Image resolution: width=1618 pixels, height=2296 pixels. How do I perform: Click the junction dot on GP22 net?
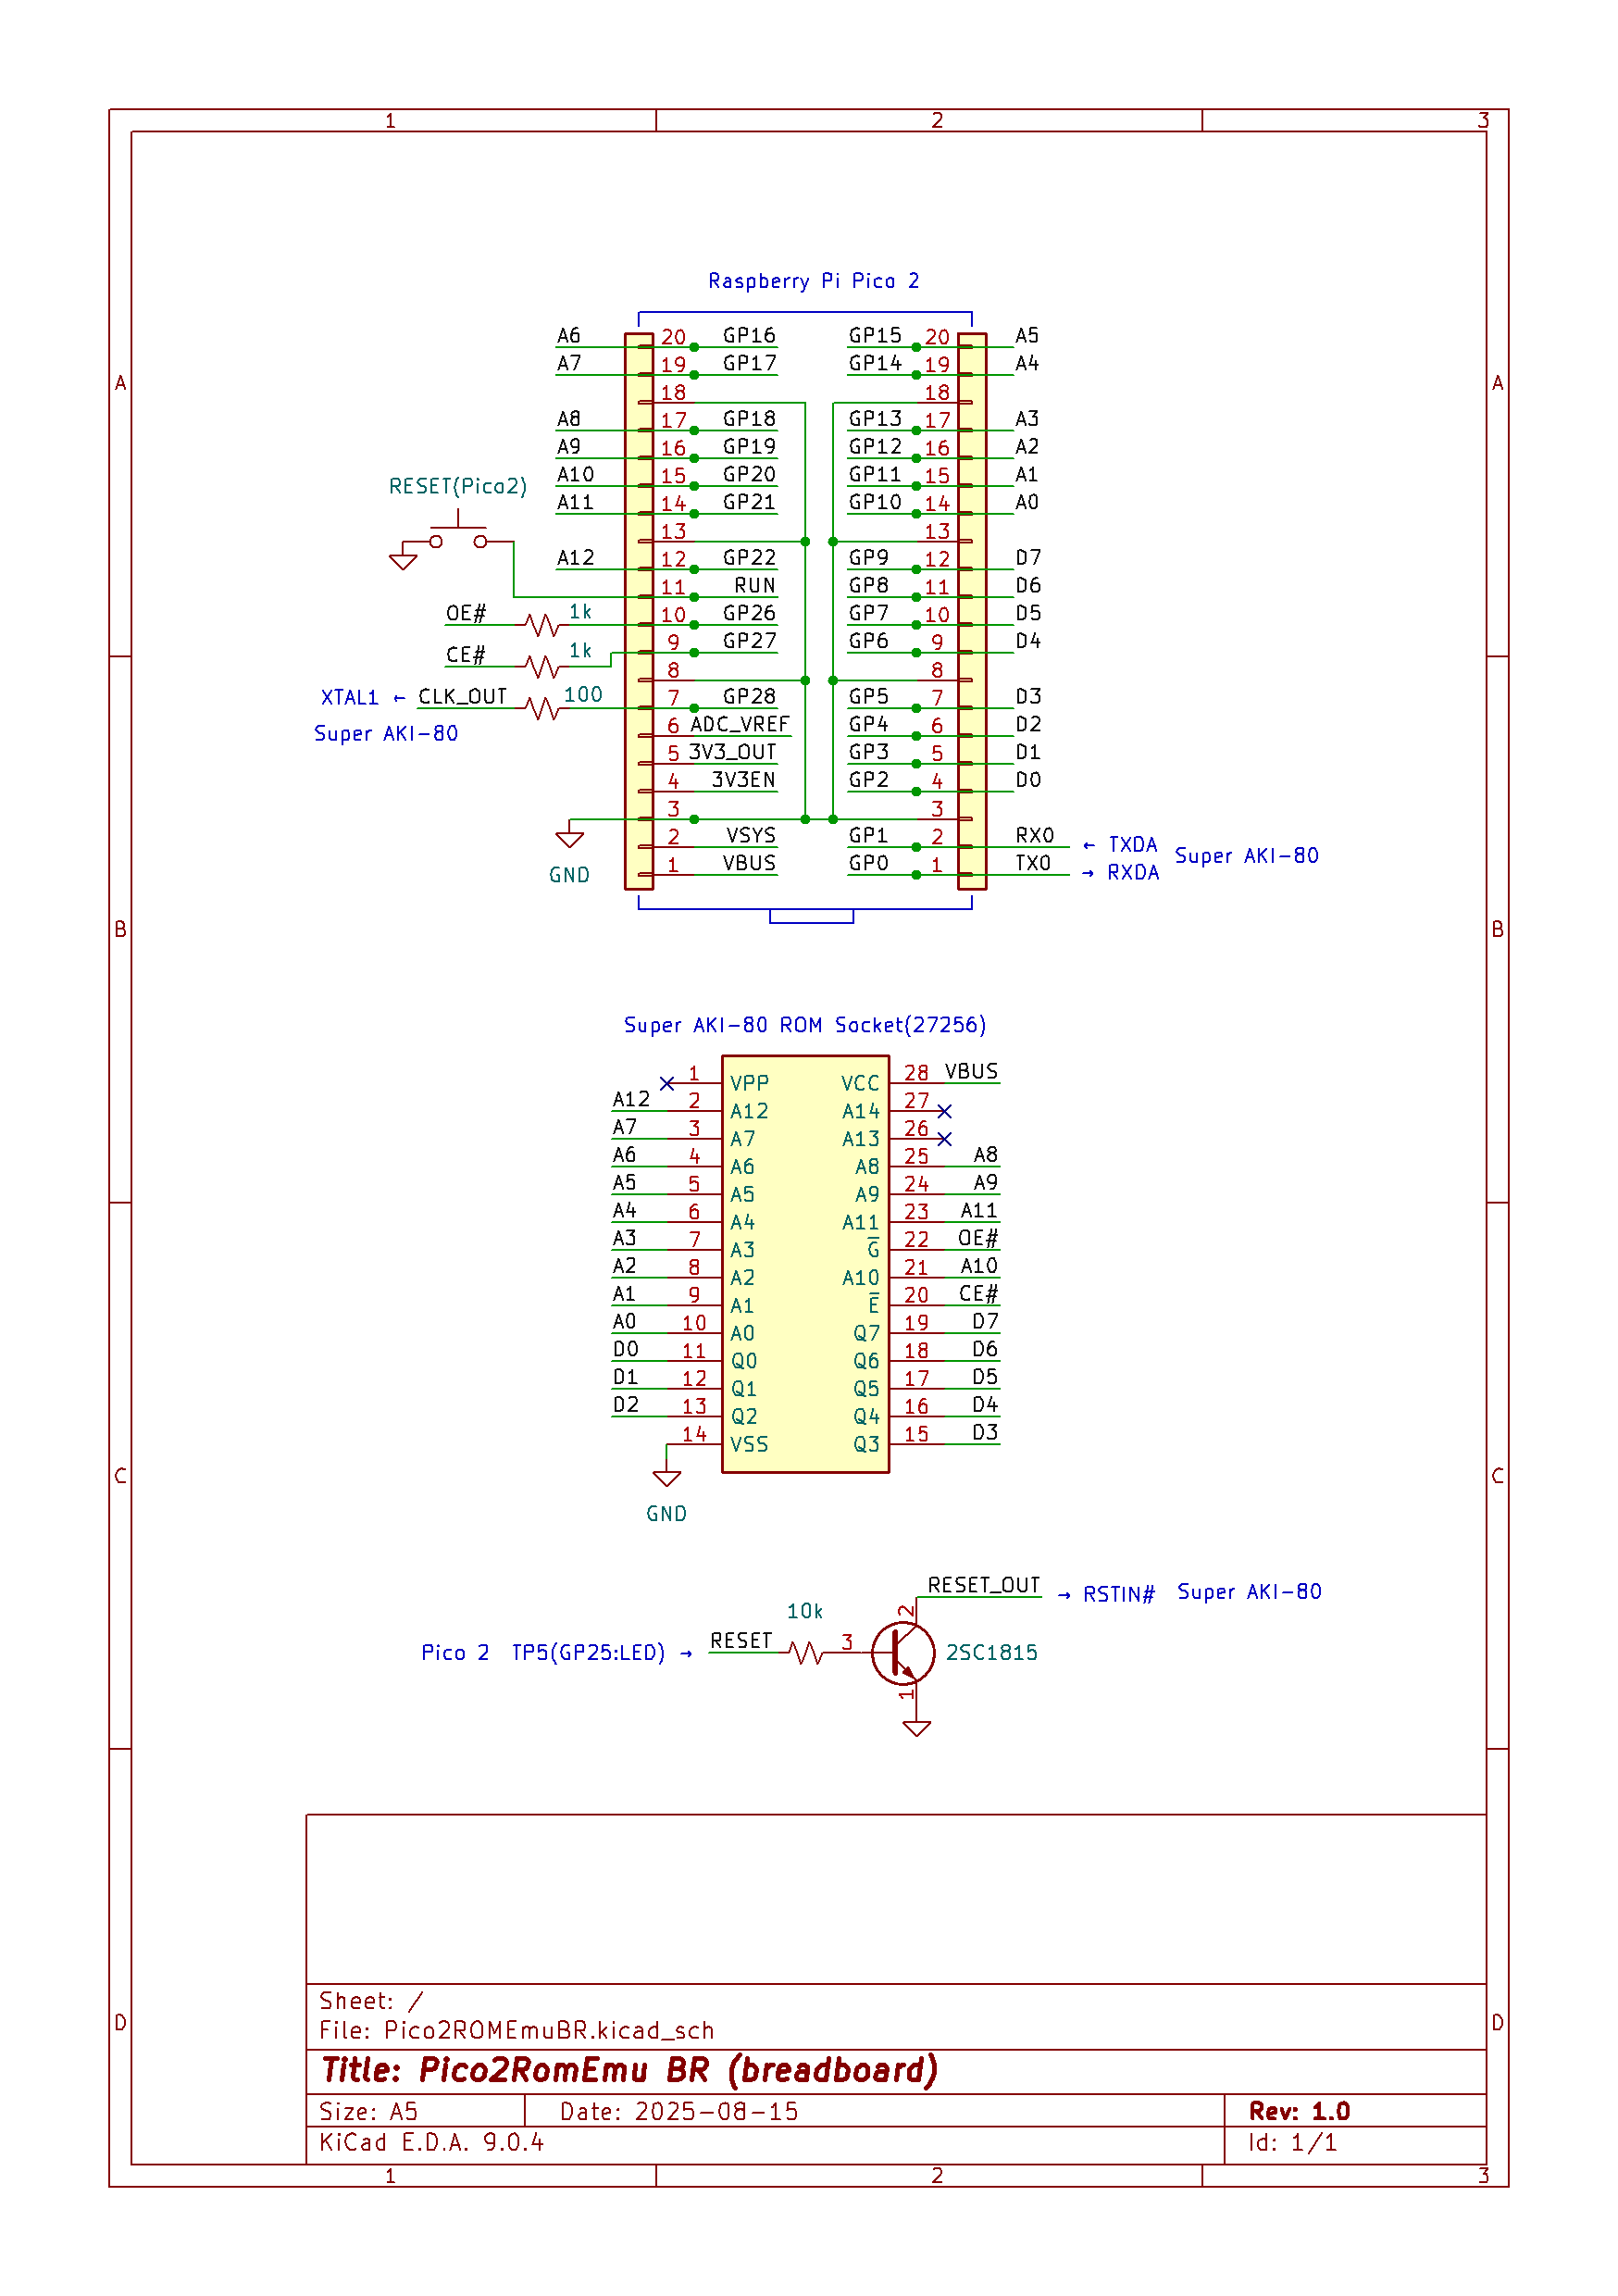[x=695, y=568]
